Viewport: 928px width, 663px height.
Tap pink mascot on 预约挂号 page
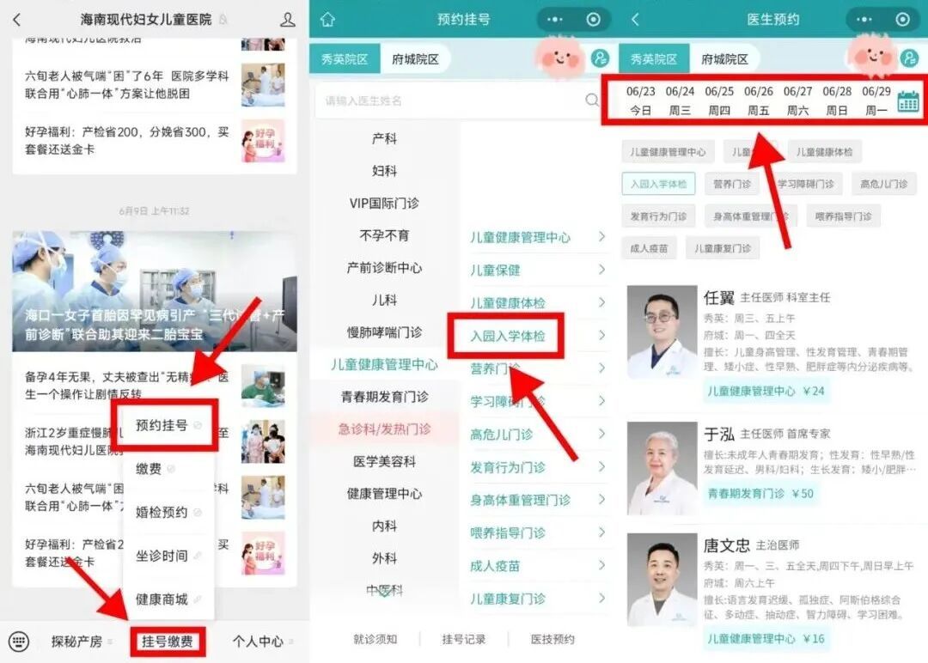coord(559,57)
